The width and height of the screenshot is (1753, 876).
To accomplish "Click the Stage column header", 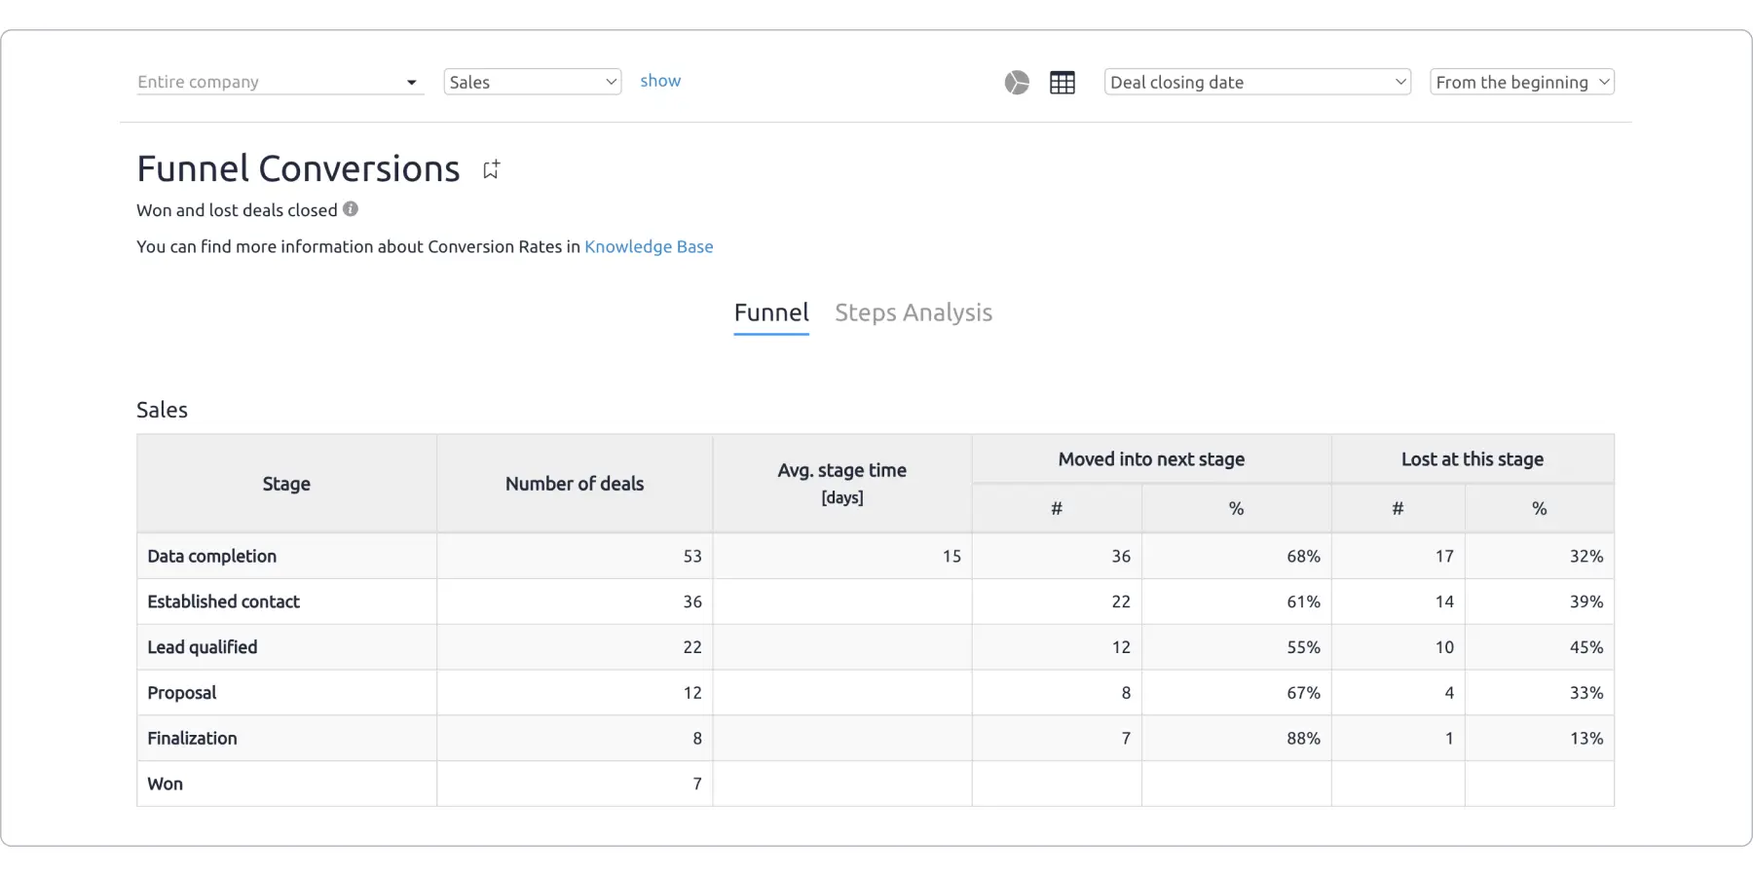I will coord(286,484).
